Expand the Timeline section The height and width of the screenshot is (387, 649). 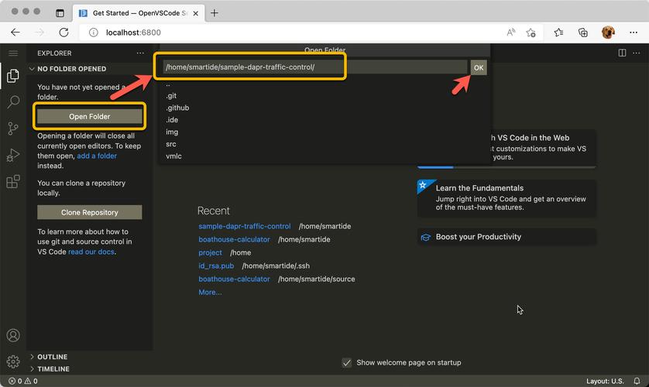click(x=53, y=369)
